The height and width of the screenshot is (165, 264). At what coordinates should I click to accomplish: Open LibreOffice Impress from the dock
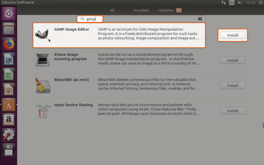pyautogui.click(x=8, y=89)
